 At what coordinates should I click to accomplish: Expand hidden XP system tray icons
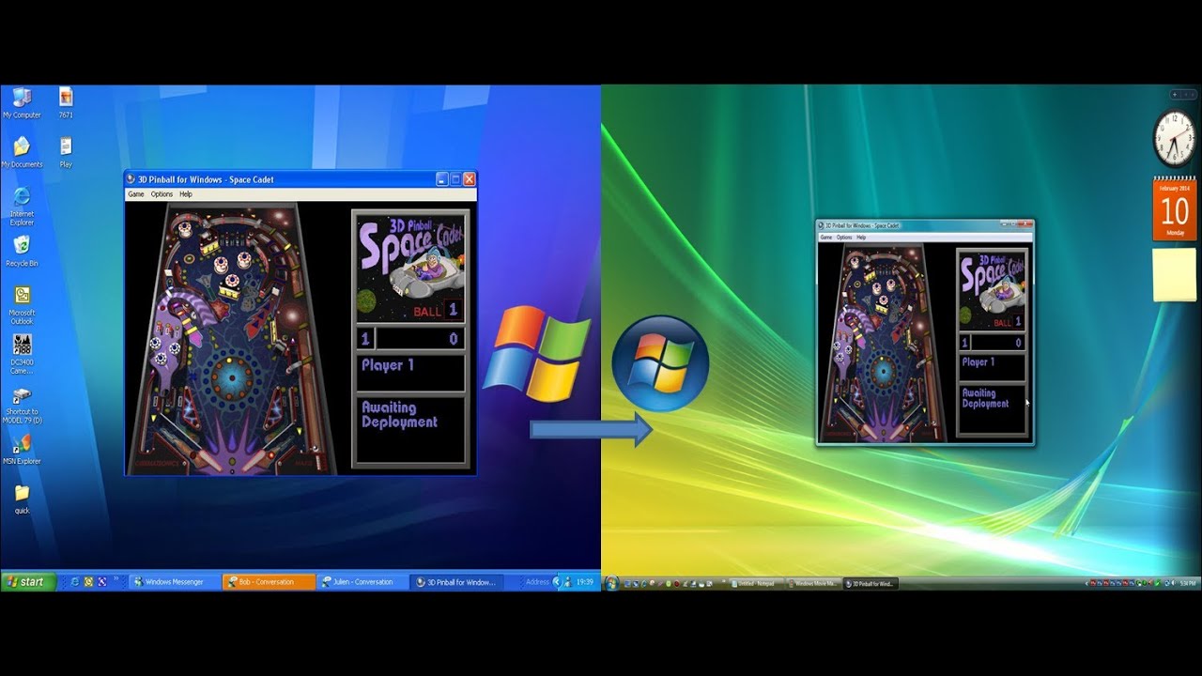[x=557, y=582]
